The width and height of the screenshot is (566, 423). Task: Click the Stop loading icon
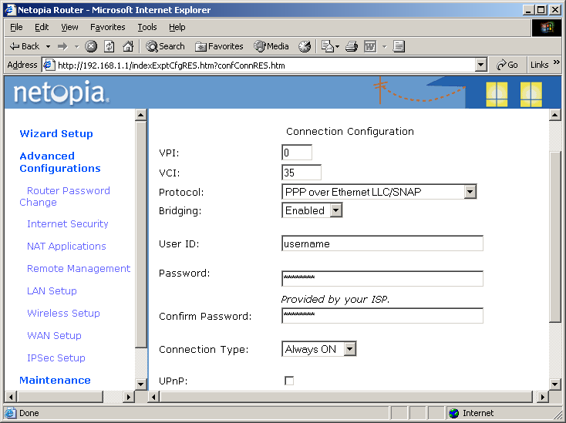[x=91, y=46]
